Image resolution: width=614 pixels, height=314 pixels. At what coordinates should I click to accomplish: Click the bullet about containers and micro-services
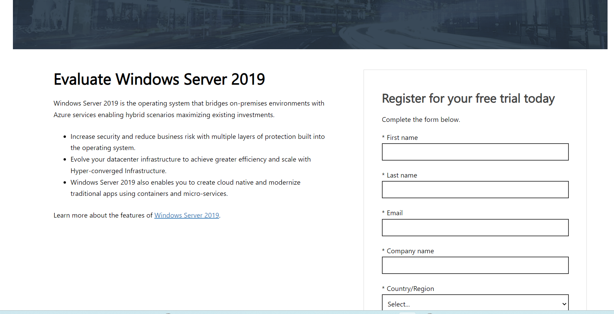(186, 188)
